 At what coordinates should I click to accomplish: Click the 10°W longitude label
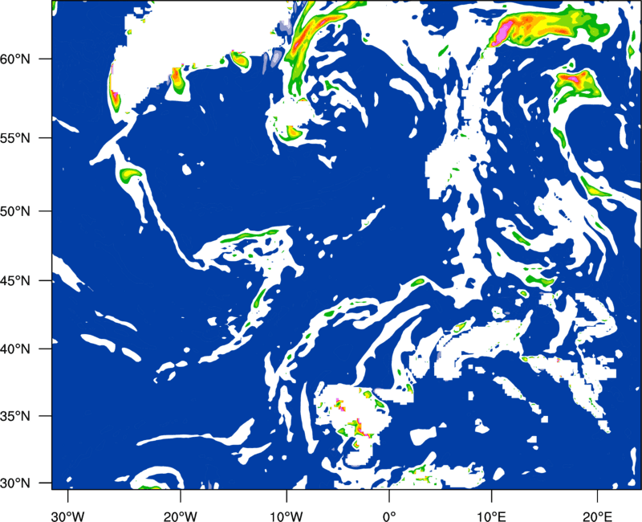coord(286,516)
